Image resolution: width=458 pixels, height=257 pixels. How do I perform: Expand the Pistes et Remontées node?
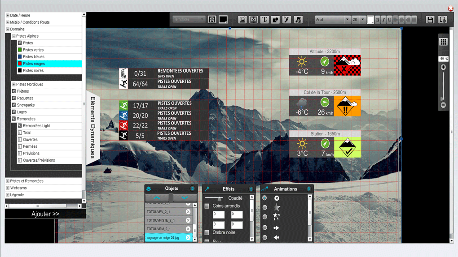8,181
